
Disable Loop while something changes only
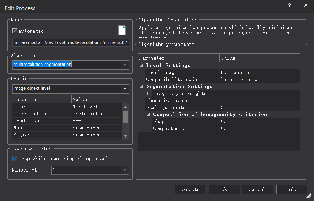15,159
